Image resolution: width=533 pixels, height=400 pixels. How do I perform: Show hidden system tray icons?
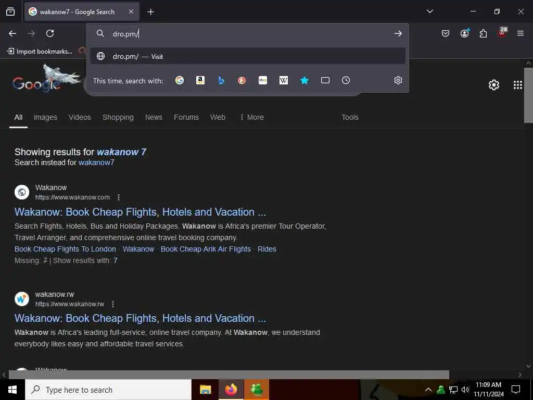click(428, 390)
